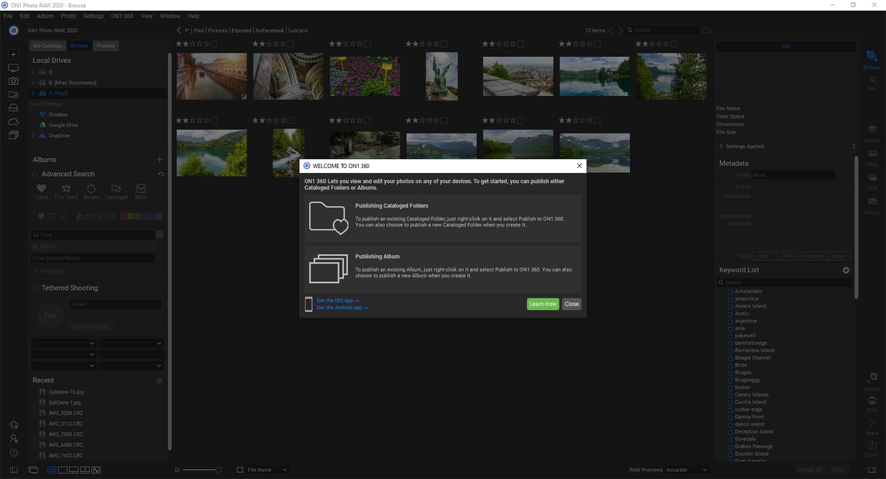Screen dimensions: 886x479
Task: Switch to single photo detail view
Action: click(63, 470)
